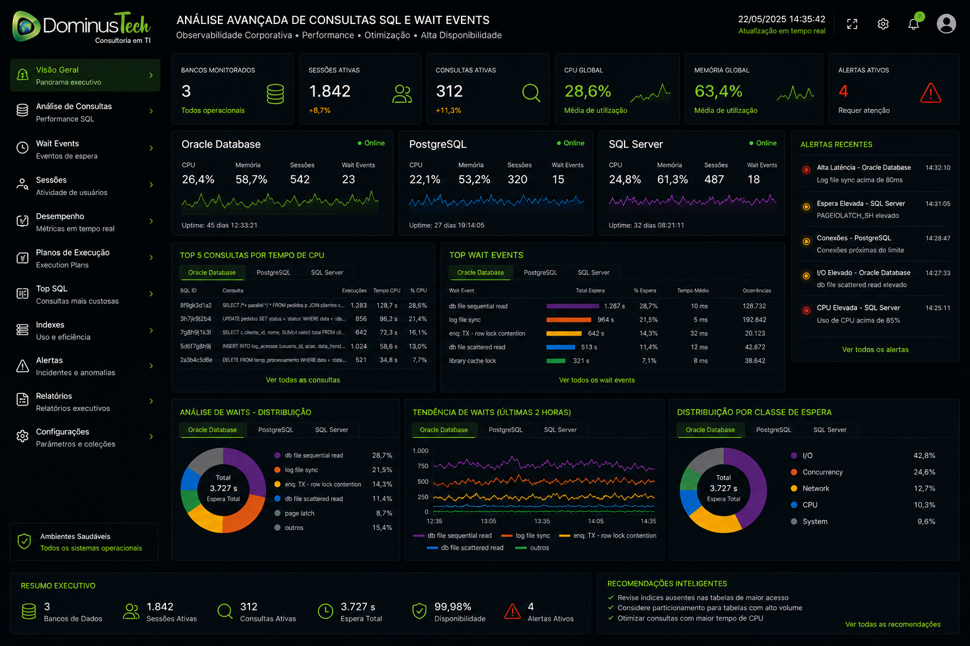Click Revise índices ausentes recommendation
Viewport: 970px width, 646px height.
point(703,597)
